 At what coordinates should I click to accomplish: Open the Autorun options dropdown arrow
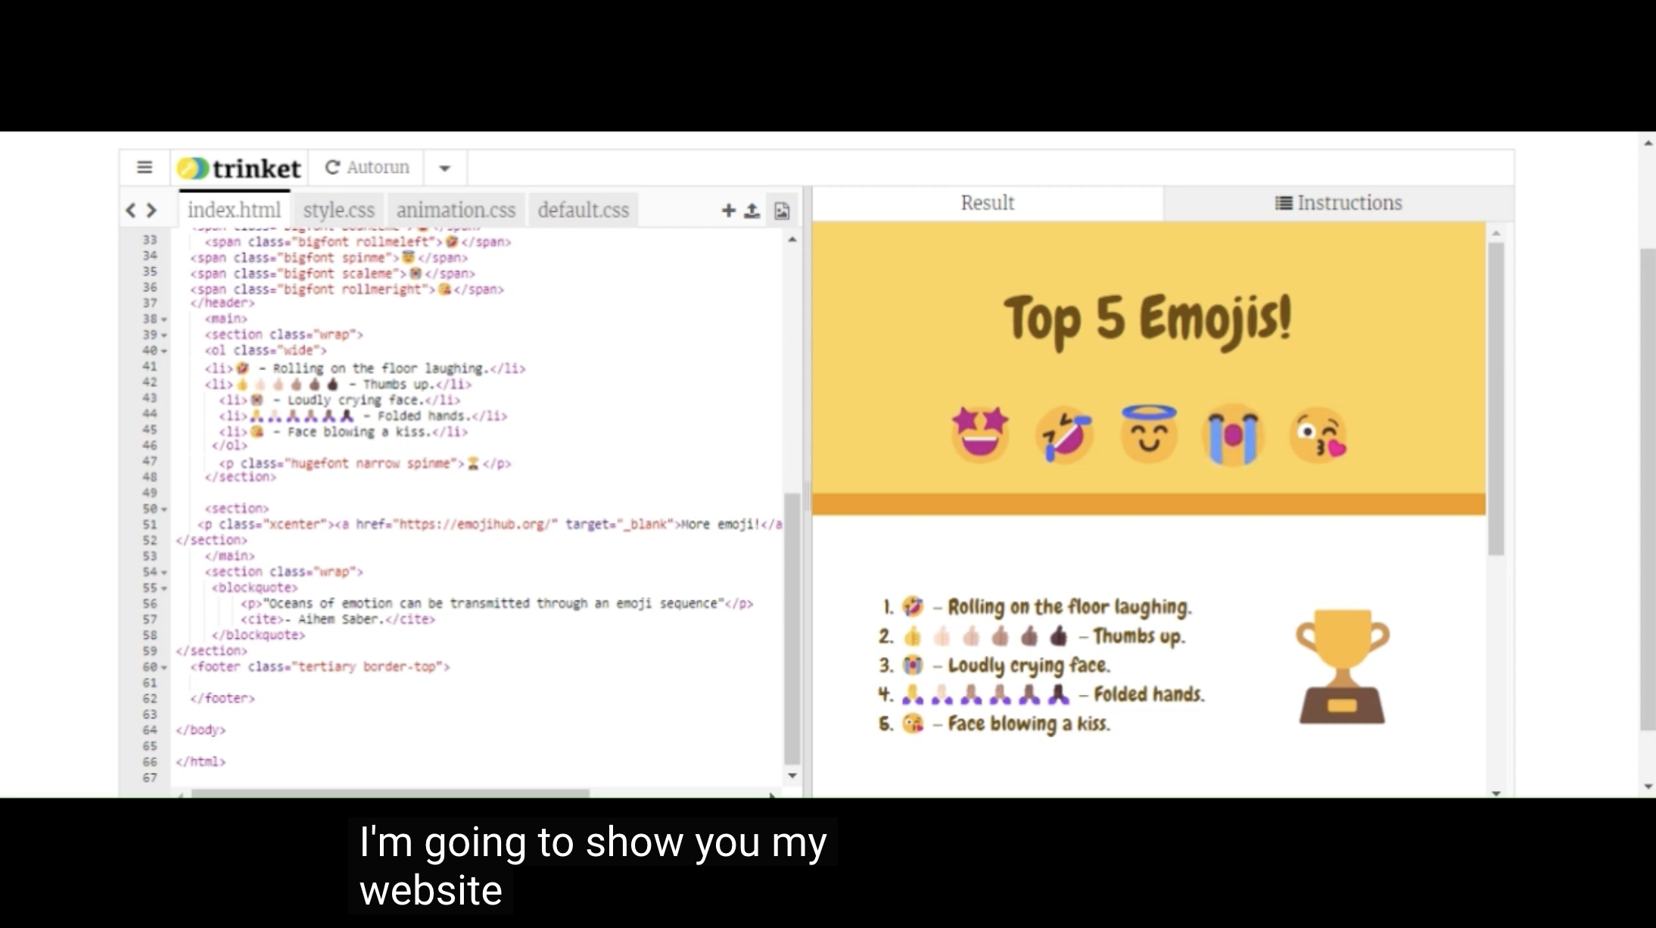pyautogui.click(x=444, y=168)
